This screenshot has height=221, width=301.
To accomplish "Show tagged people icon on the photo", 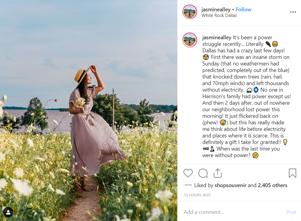I will click(x=8, y=212).
